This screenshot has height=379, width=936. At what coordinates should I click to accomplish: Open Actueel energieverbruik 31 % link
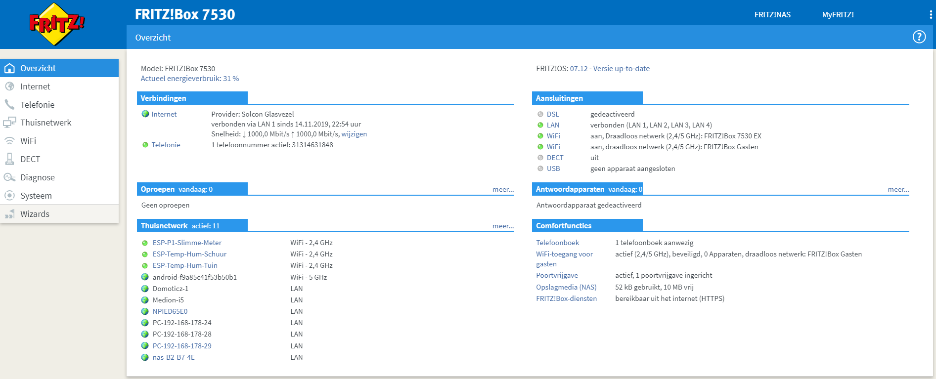tap(190, 79)
